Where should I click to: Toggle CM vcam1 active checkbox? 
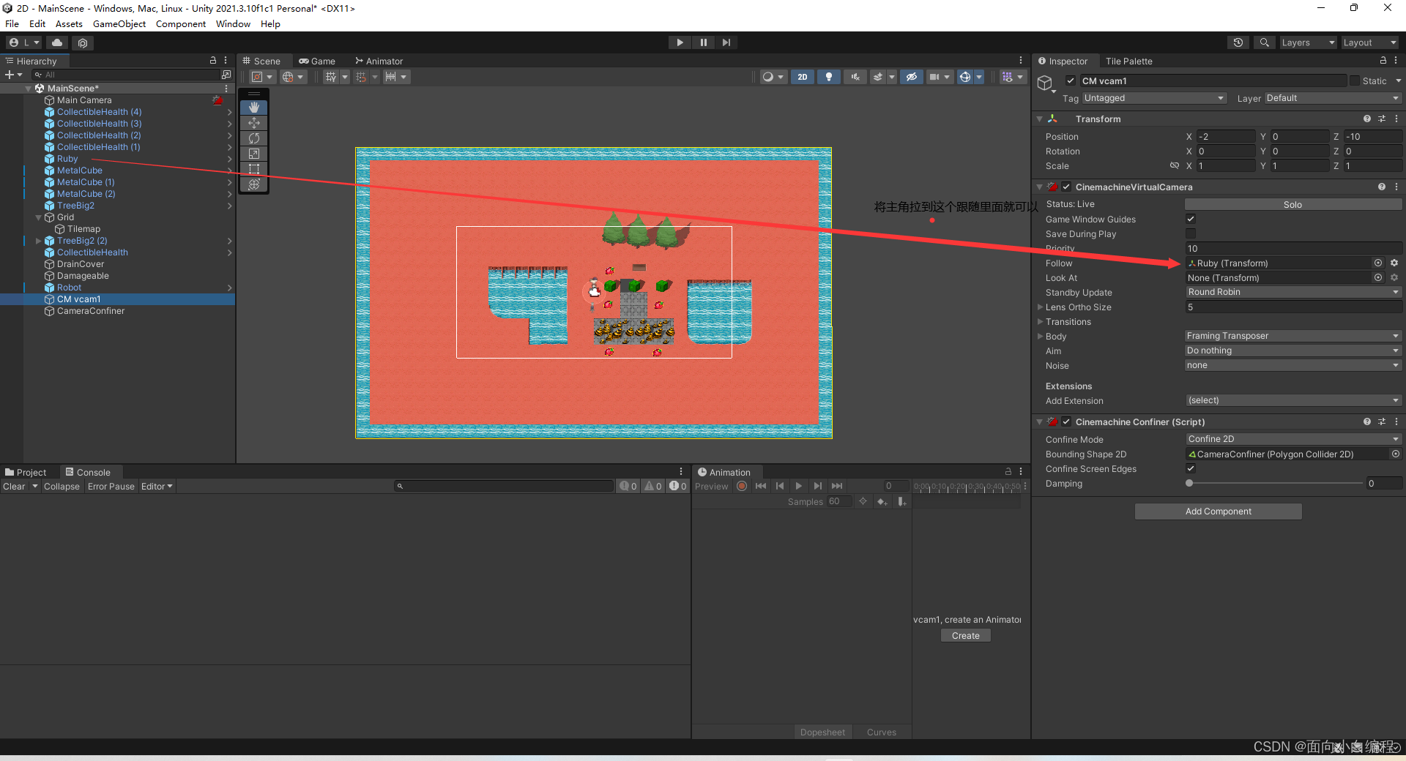1071,81
